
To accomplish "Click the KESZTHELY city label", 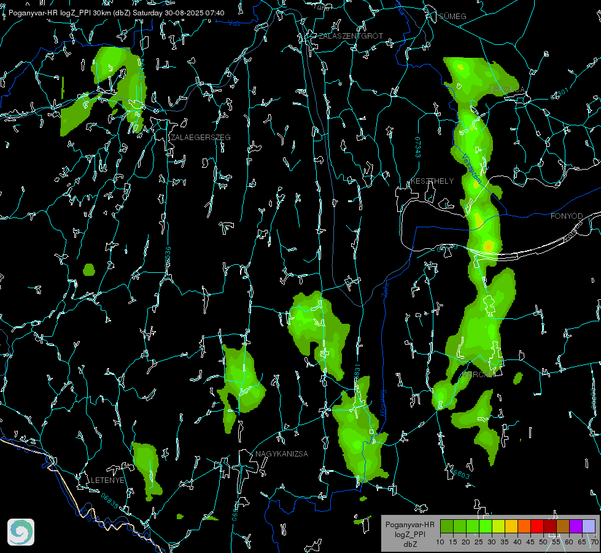I will [432, 181].
